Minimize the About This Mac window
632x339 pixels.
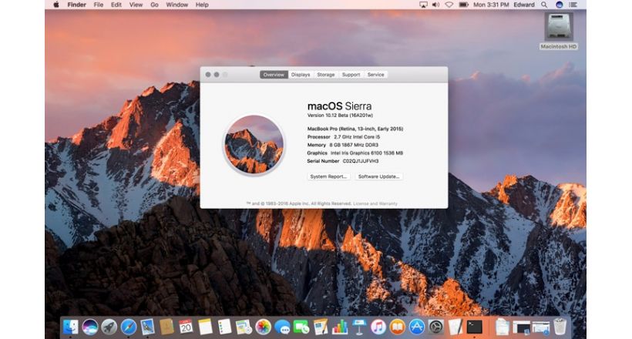coord(217,75)
